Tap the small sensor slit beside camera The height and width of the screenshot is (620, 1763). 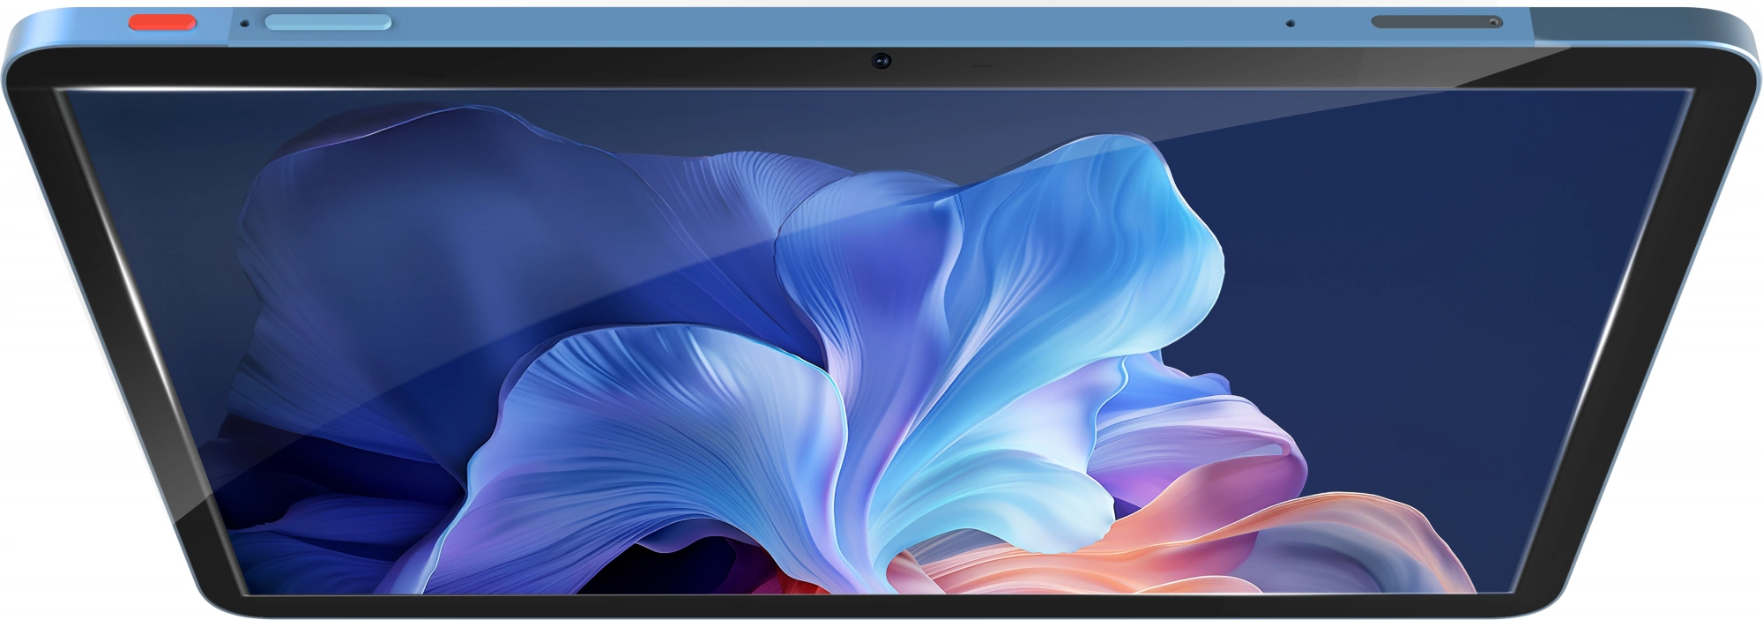point(980,65)
